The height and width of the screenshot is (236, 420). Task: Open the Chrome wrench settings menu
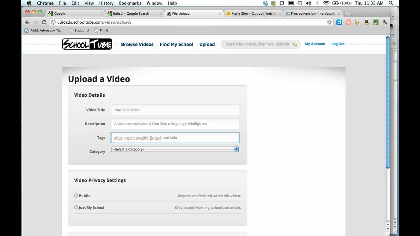[385, 22]
